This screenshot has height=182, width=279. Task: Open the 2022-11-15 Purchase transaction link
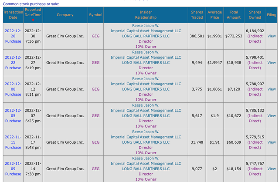[13, 142]
